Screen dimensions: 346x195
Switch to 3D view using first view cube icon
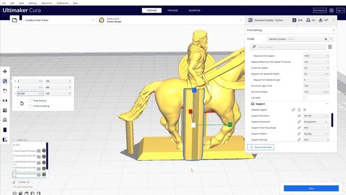coord(15,193)
